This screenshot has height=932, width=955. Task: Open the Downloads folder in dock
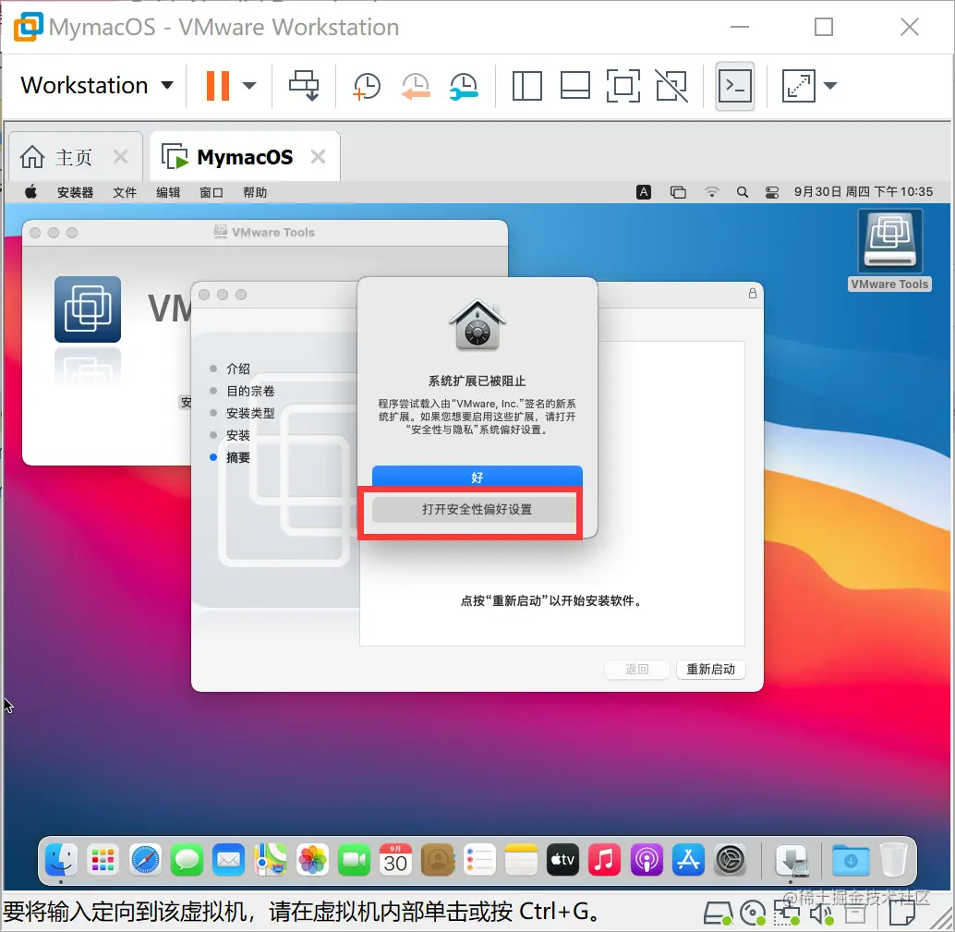click(851, 860)
